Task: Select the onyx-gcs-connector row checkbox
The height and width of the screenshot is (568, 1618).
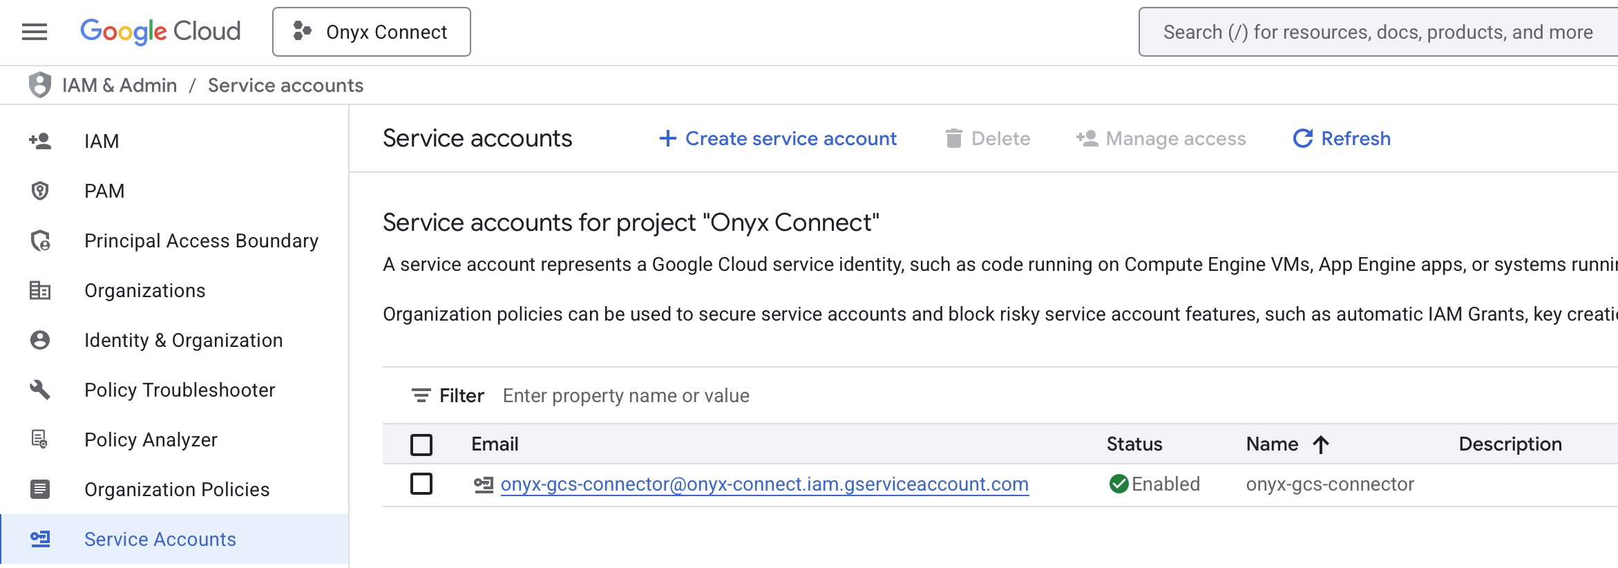Action: point(421,484)
